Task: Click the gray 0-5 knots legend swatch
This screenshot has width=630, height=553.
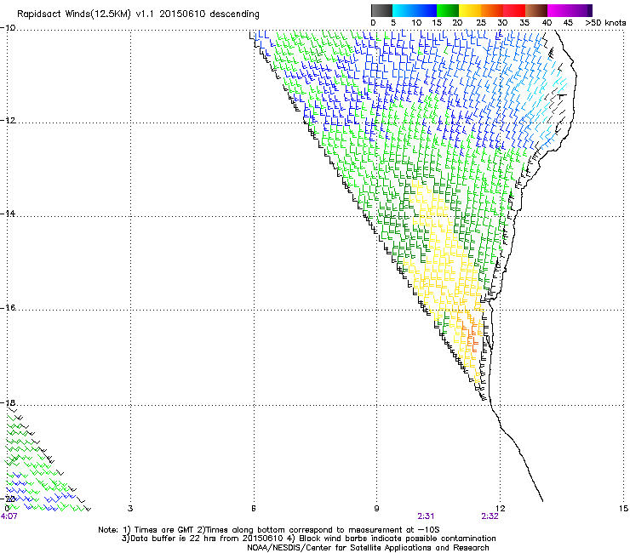Action: coord(382,10)
